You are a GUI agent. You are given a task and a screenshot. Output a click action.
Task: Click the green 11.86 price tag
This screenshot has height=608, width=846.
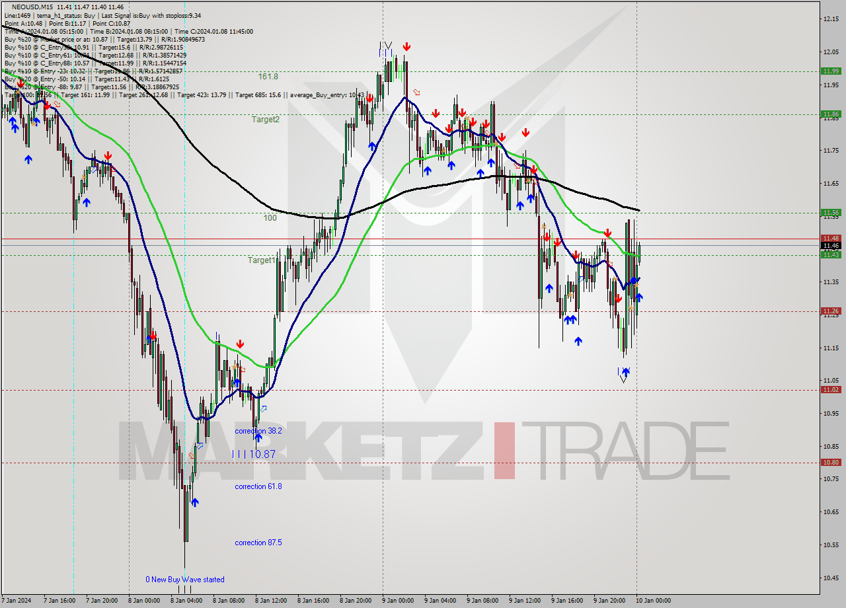click(831, 114)
